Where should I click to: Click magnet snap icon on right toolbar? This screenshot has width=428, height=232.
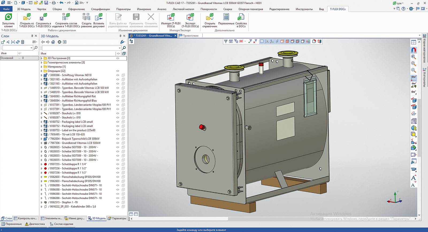[x=414, y=50]
